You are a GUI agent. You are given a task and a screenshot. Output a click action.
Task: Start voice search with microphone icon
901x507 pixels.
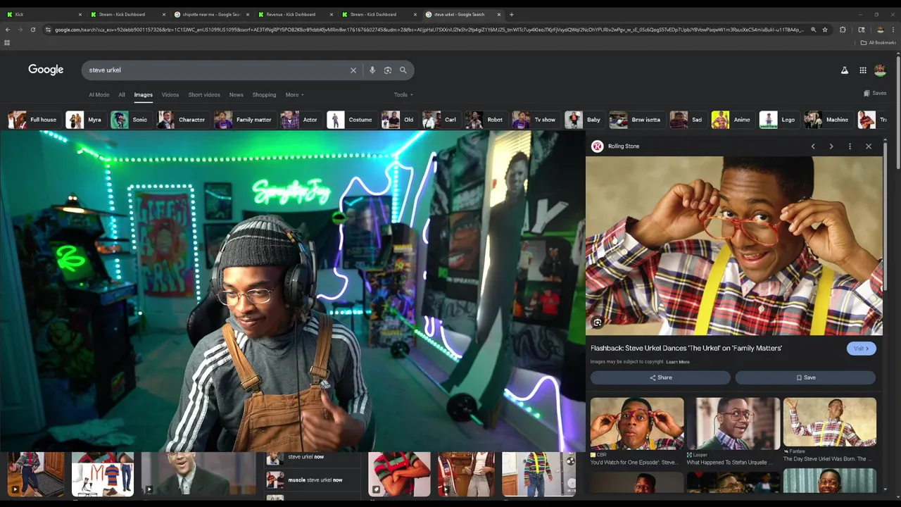coord(372,70)
